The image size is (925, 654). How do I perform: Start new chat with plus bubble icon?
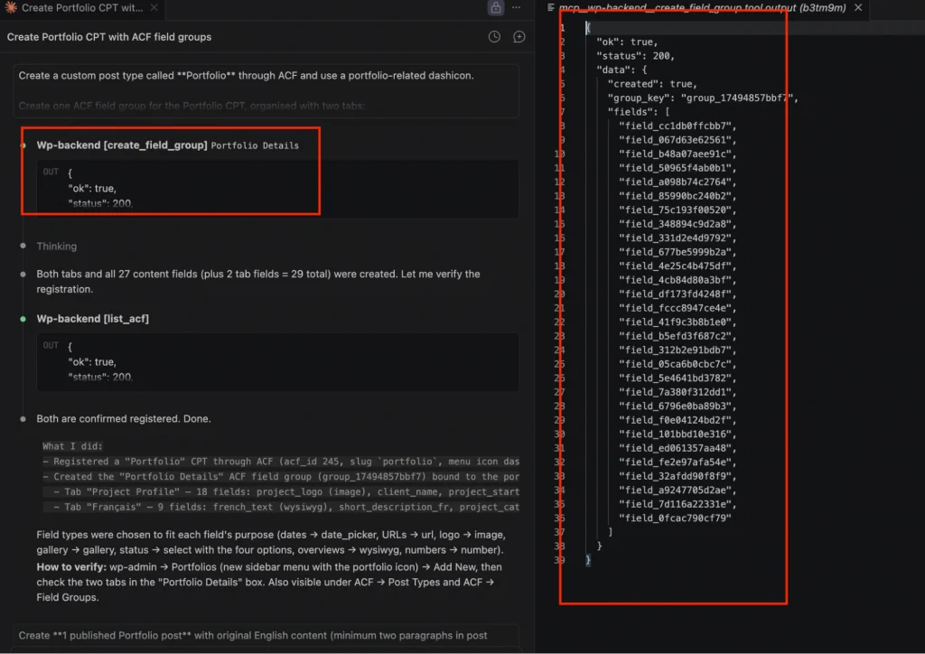coord(519,36)
